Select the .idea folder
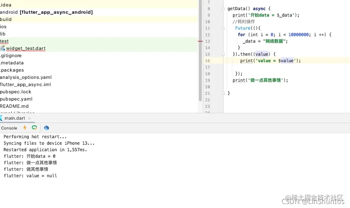 click(5, 5)
